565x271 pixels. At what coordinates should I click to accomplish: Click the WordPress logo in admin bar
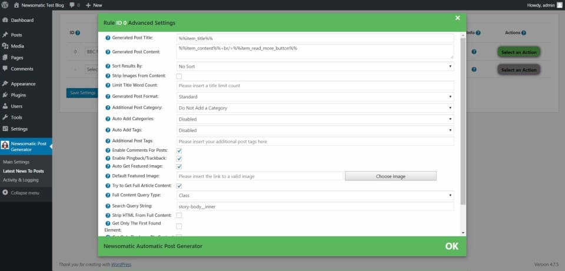(5, 5)
